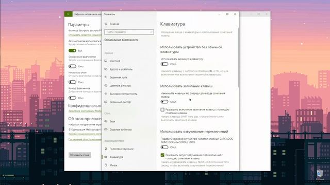Click Отправить отзыв button in Snip window
Image resolution: width=330 pixels, height=185 pixels.
(x=79, y=155)
